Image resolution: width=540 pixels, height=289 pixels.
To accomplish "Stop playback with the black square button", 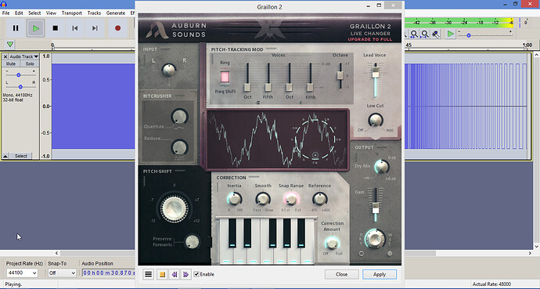I will coord(55,28).
